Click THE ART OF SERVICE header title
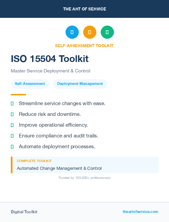Image resolution: width=169 pixels, height=222 pixels. (84, 9)
